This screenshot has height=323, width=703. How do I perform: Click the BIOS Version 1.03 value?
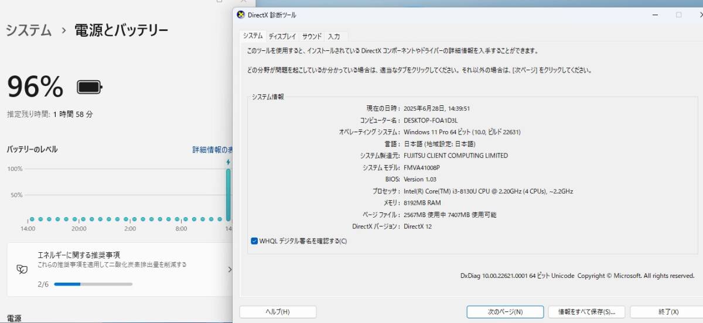tap(420, 179)
